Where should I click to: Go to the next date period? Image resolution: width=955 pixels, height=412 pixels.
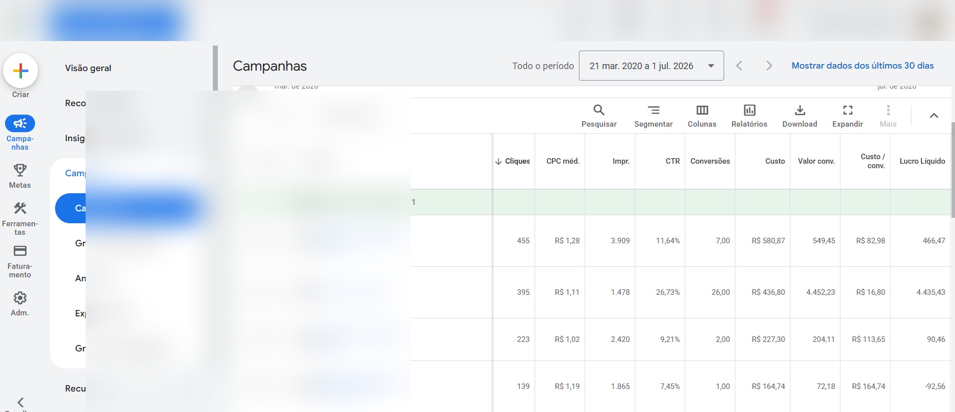click(x=769, y=66)
